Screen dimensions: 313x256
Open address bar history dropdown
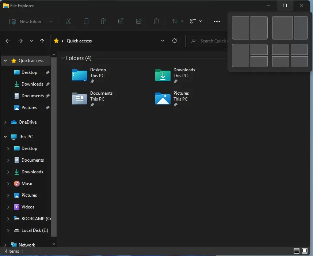[x=163, y=41]
